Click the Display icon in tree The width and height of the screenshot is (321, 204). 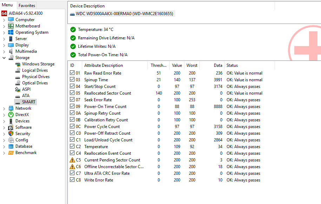tap(11, 45)
